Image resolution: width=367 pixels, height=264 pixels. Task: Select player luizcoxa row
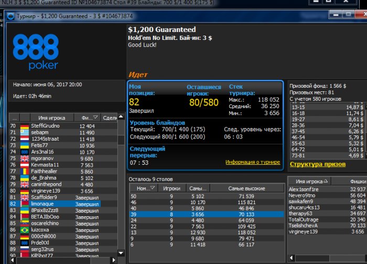pyautogui.click(x=63, y=230)
